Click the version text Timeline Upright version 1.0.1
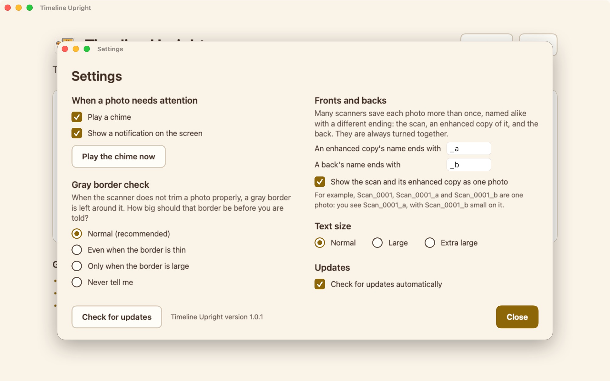The image size is (610, 381). pyautogui.click(x=217, y=317)
